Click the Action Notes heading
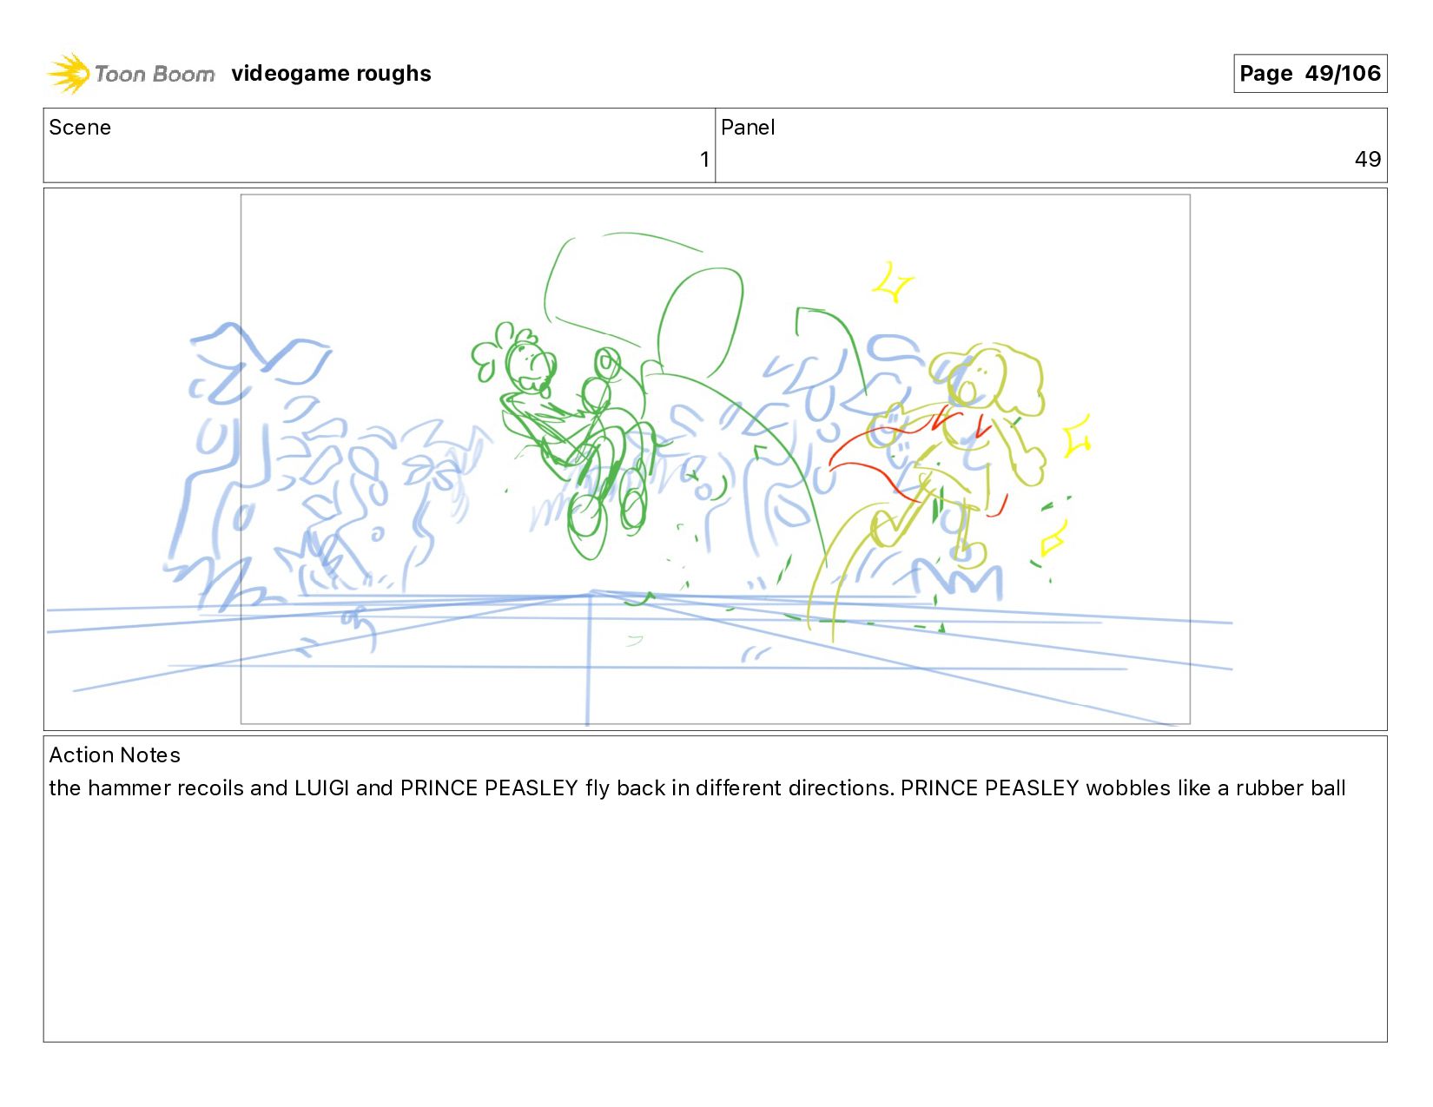This screenshot has height=1107, width=1433. coord(115,755)
